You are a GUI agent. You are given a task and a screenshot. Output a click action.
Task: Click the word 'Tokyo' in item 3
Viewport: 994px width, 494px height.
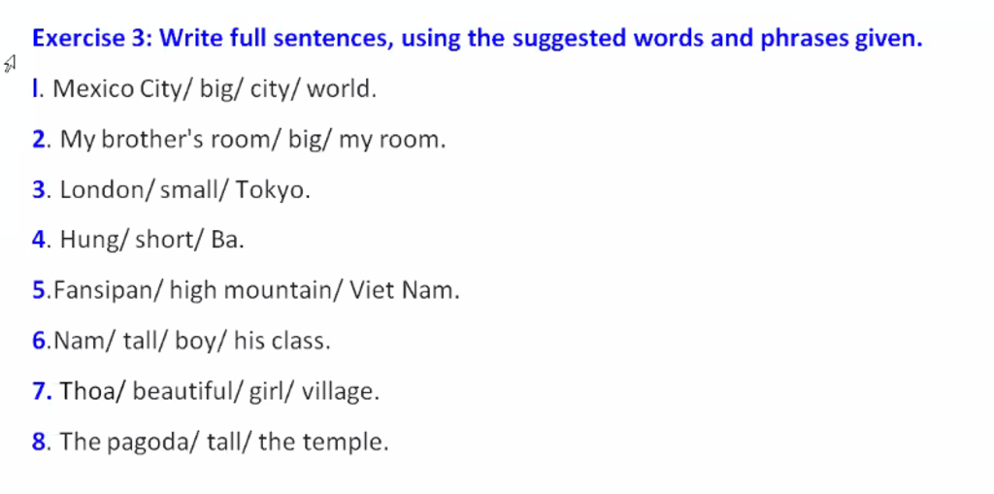pyautogui.click(x=270, y=190)
